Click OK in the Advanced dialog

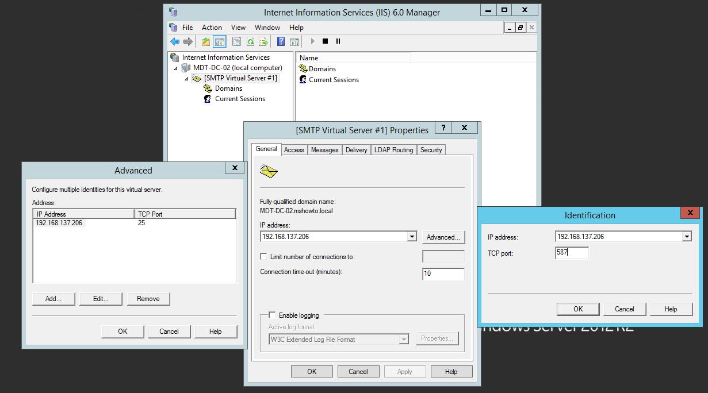coord(123,332)
